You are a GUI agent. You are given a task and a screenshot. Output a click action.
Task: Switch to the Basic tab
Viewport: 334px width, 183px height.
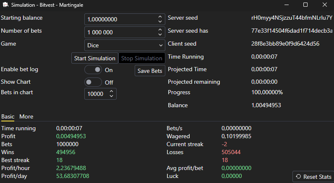(x=8, y=117)
